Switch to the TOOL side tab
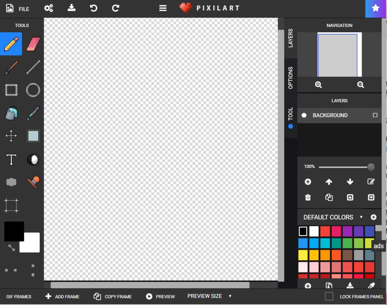 291,117
